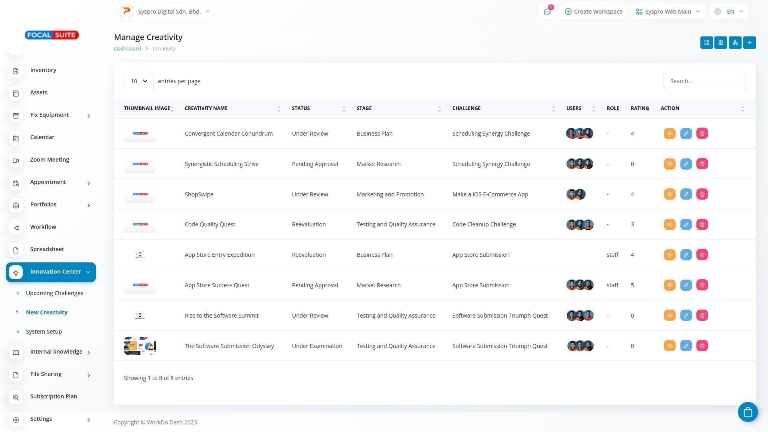The width and height of the screenshot is (768, 432).
Task: View Rise to the Software Summit (eye icon)
Action: tap(670, 316)
